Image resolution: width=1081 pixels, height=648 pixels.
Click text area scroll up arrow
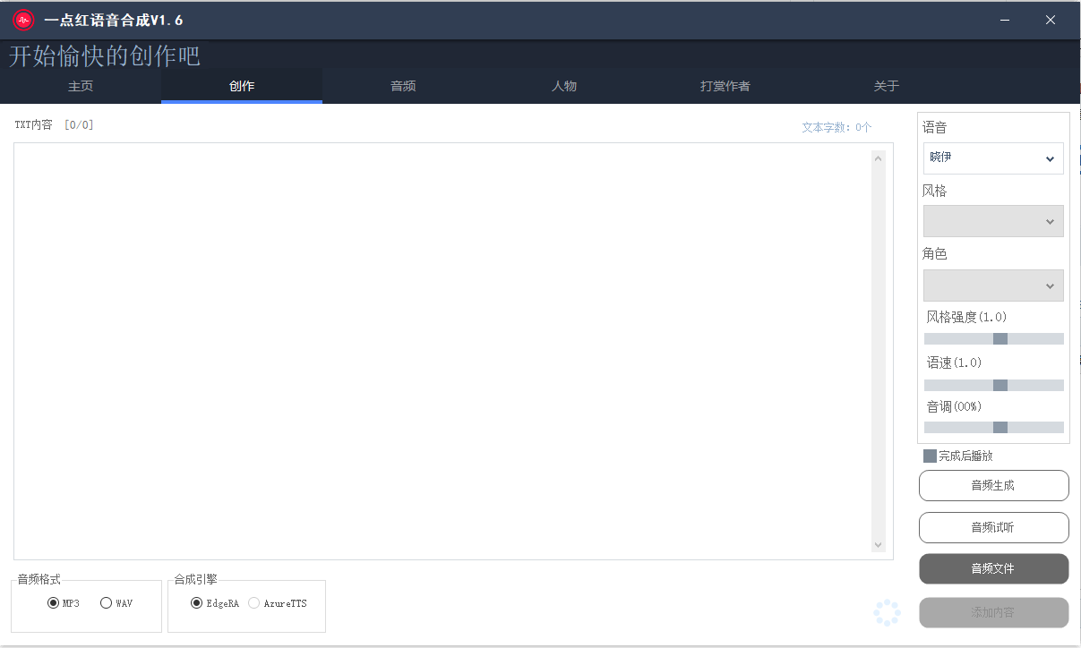(x=878, y=158)
